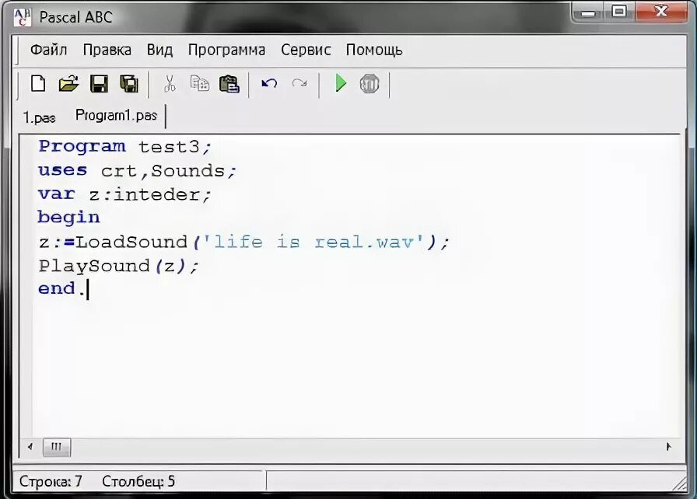697x499 pixels.
Task: Click the window resize grip in corner
Action: [x=680, y=483]
